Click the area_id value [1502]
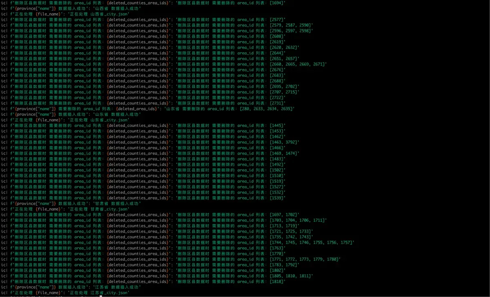The height and width of the screenshot is (297, 490). pyautogui.click(x=276, y=170)
